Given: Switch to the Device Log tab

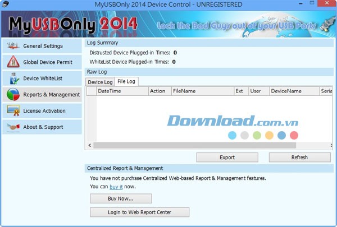Looking at the screenshot, I should pos(99,82).
